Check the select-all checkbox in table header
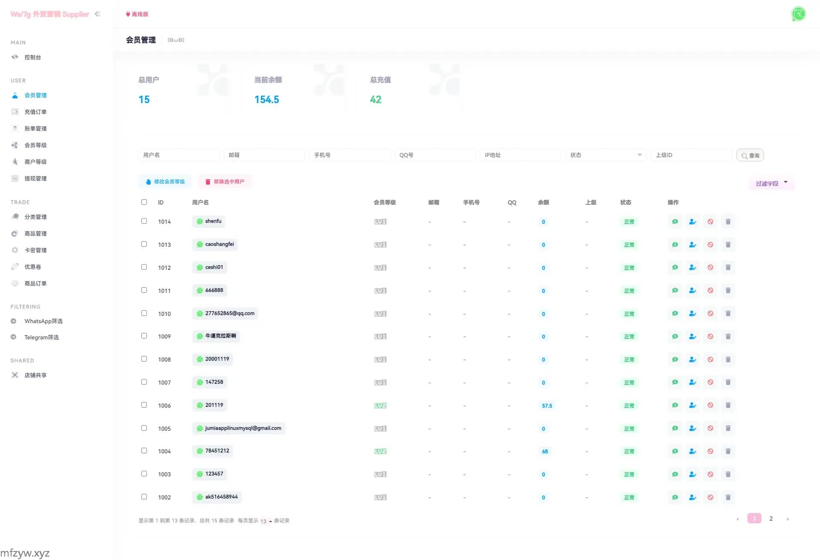The image size is (820, 560). 144,202
